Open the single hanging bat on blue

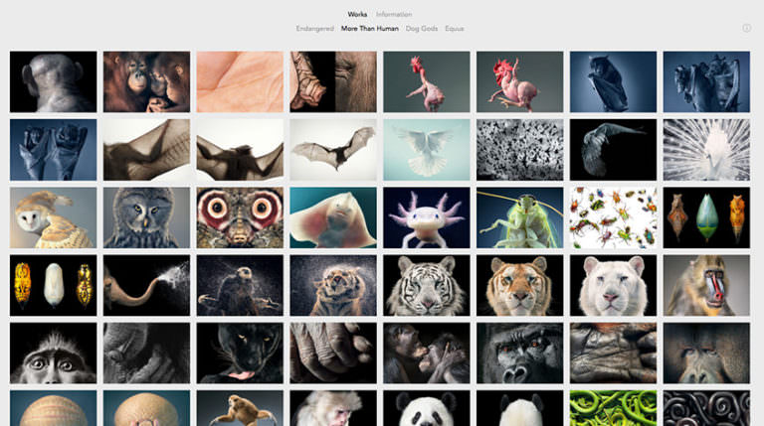click(613, 81)
